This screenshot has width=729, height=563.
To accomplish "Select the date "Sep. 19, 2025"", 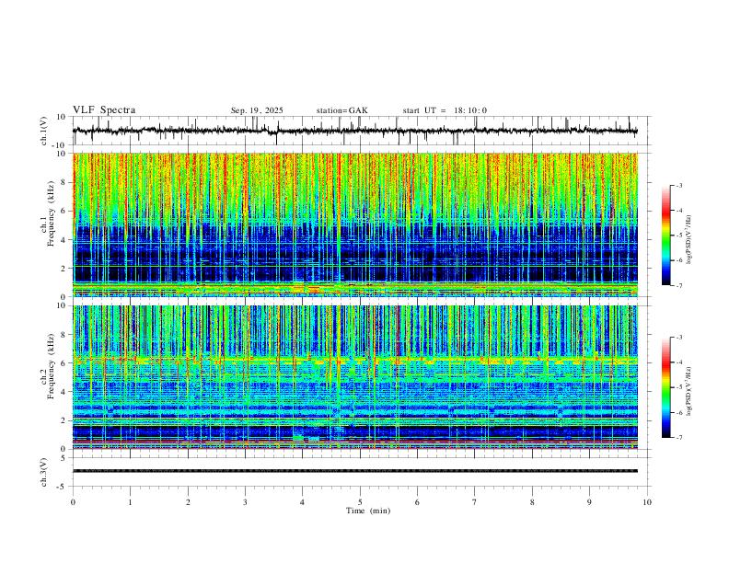I will coord(257,110).
